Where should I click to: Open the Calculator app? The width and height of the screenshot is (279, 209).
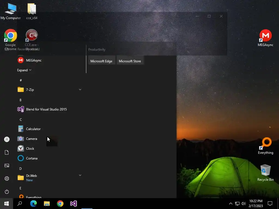click(x=49, y=129)
